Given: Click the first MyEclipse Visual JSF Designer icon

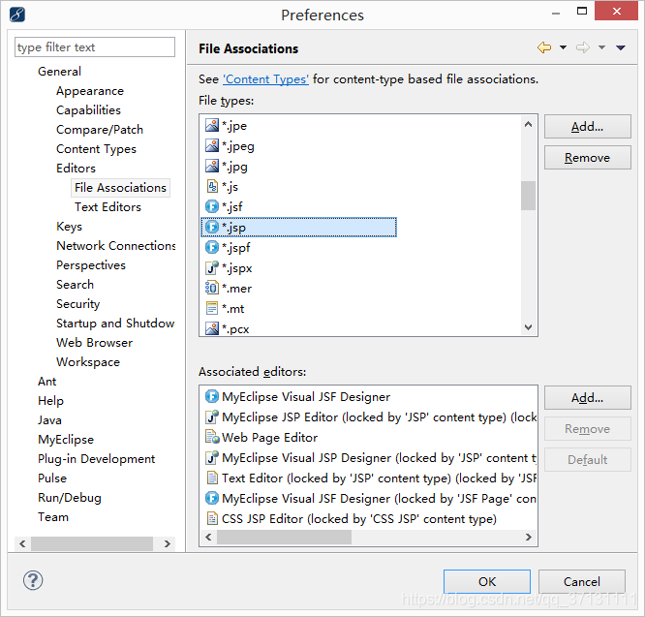Looking at the screenshot, I should coord(212,396).
